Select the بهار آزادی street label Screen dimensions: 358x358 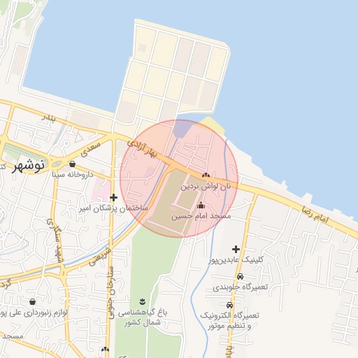pyautogui.click(x=142, y=149)
